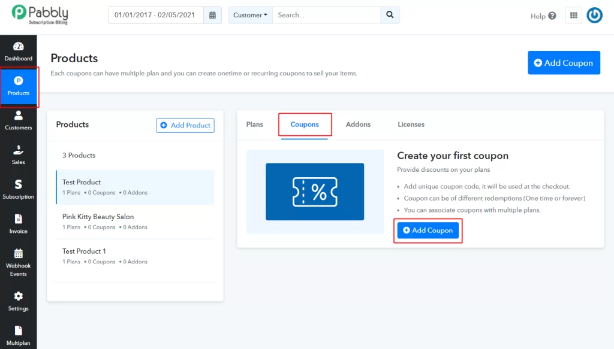This screenshot has height=349, width=614.
Task: Open the Settings gear icon
Action: (x=18, y=301)
